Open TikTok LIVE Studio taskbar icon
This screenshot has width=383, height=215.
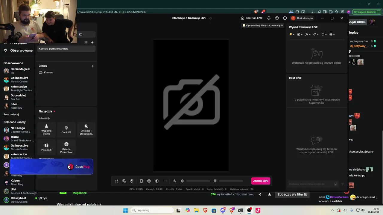[258, 210]
